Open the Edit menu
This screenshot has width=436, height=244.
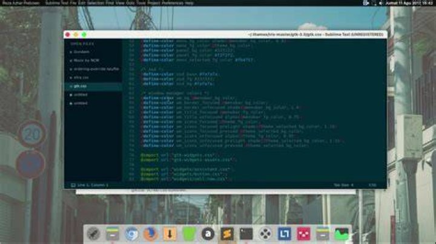pyautogui.click(x=82, y=3)
